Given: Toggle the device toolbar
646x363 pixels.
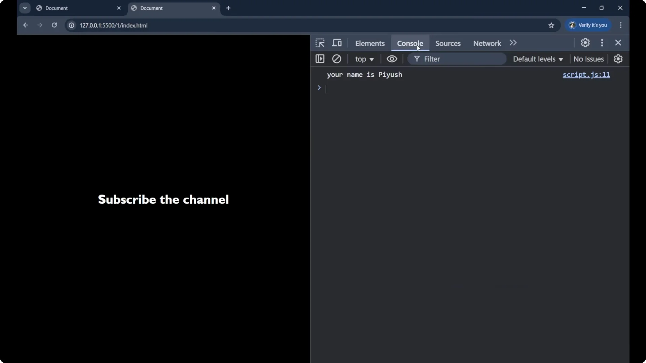Looking at the screenshot, I should tap(337, 43).
